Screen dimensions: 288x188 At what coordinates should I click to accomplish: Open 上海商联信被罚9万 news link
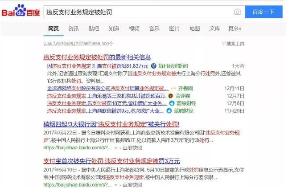click(x=106, y=111)
